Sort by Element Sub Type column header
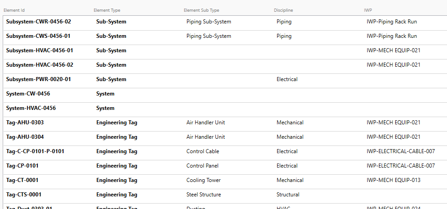447x209 pixels. 201,10
